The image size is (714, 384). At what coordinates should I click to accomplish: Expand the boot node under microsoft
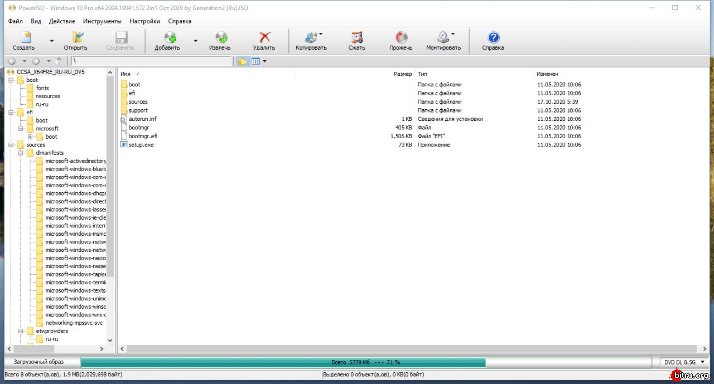(x=30, y=137)
